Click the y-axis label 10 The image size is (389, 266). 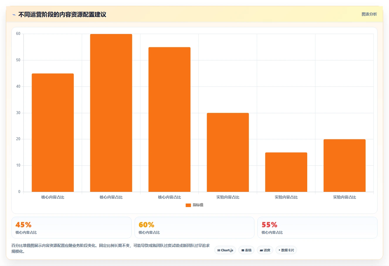coord(18,165)
